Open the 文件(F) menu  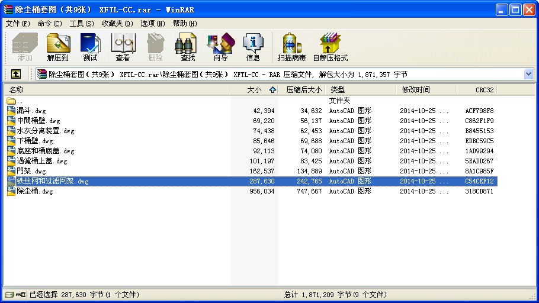tap(18, 23)
